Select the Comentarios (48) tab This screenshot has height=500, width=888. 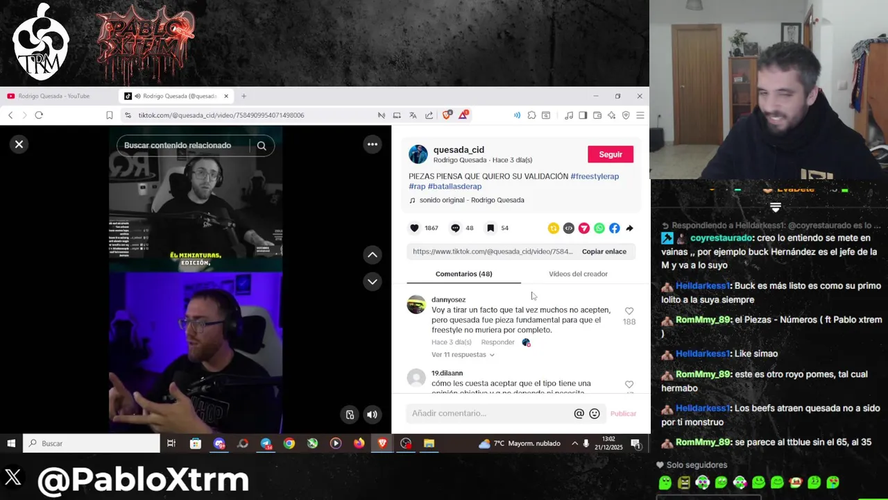coord(463,274)
